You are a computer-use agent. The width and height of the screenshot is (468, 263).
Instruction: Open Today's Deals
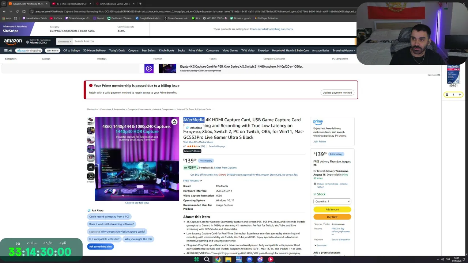[117, 50]
